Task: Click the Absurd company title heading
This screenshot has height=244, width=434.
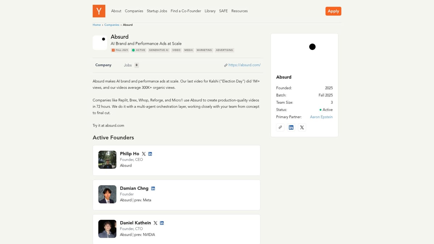Action: click(x=120, y=37)
